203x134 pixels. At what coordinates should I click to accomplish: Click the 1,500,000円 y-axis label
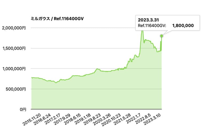(x=14, y=48)
